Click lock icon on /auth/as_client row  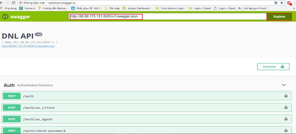(x=286, y=108)
